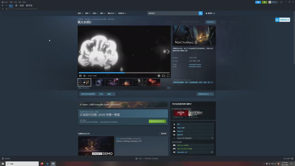Go forward using Steam forward arrow

pos(6,6)
